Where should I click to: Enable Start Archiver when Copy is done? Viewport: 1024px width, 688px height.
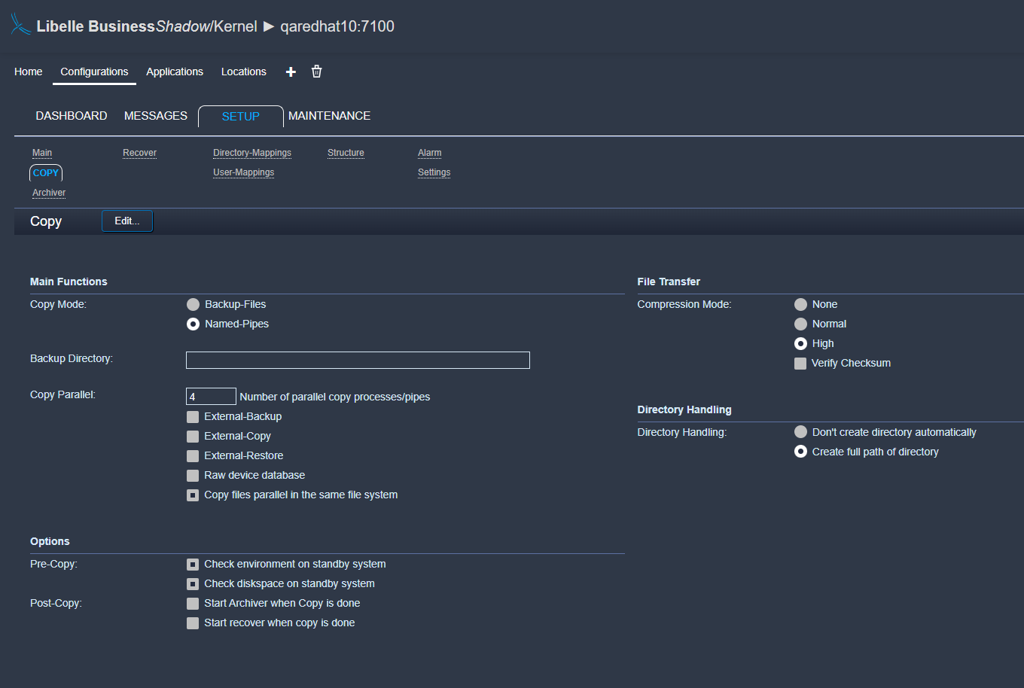(193, 604)
